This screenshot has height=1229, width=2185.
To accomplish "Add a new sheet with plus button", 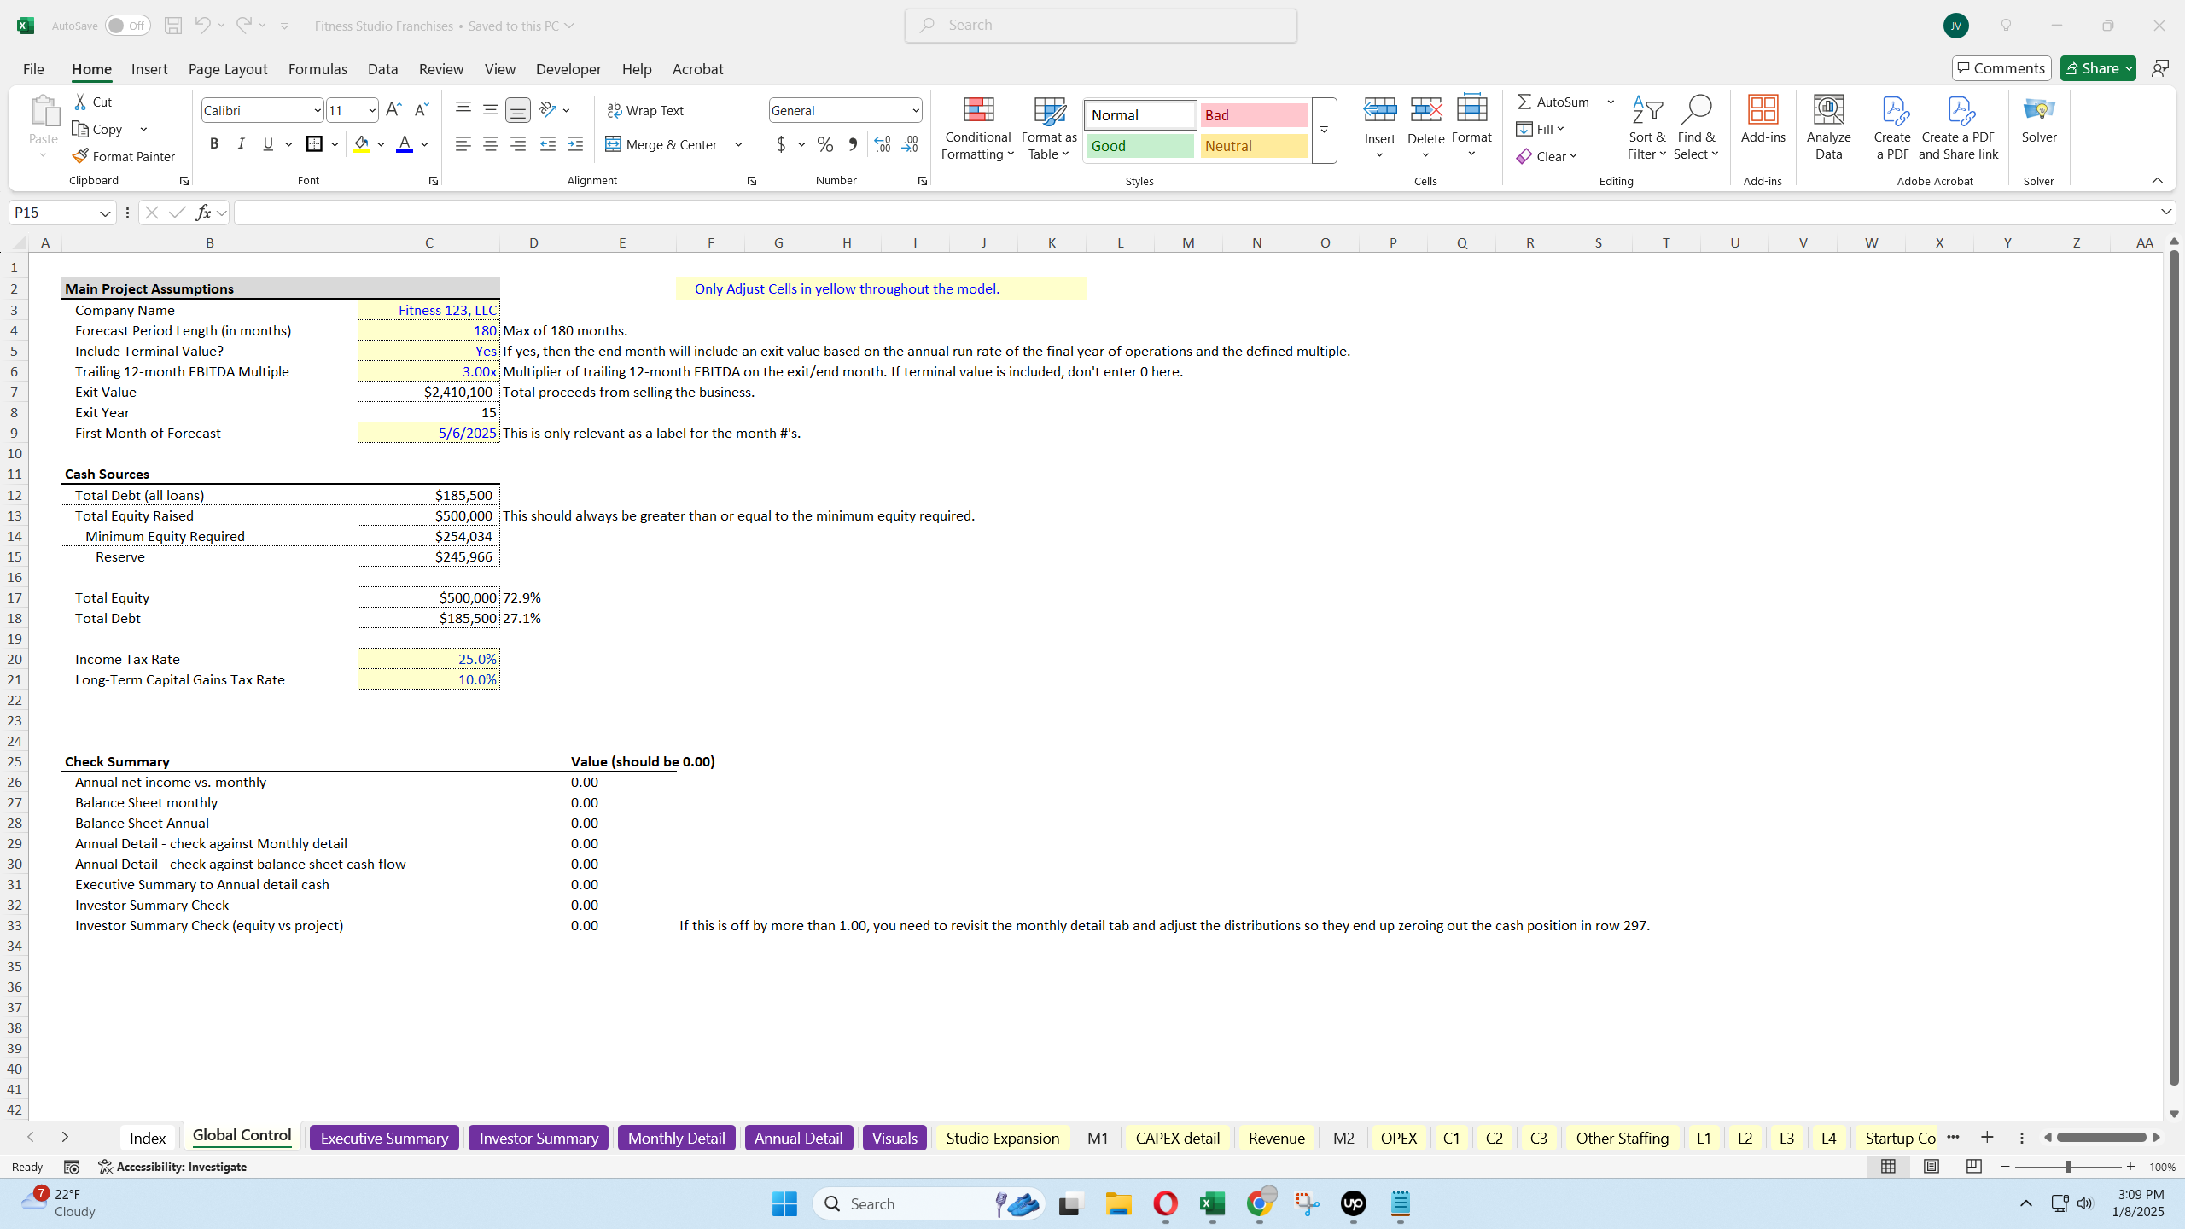I will (1987, 1137).
